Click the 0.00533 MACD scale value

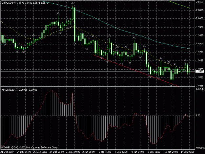point(200,89)
